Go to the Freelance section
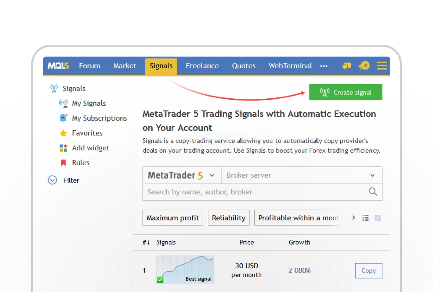Image resolution: width=433 pixels, height=292 pixels. (202, 66)
